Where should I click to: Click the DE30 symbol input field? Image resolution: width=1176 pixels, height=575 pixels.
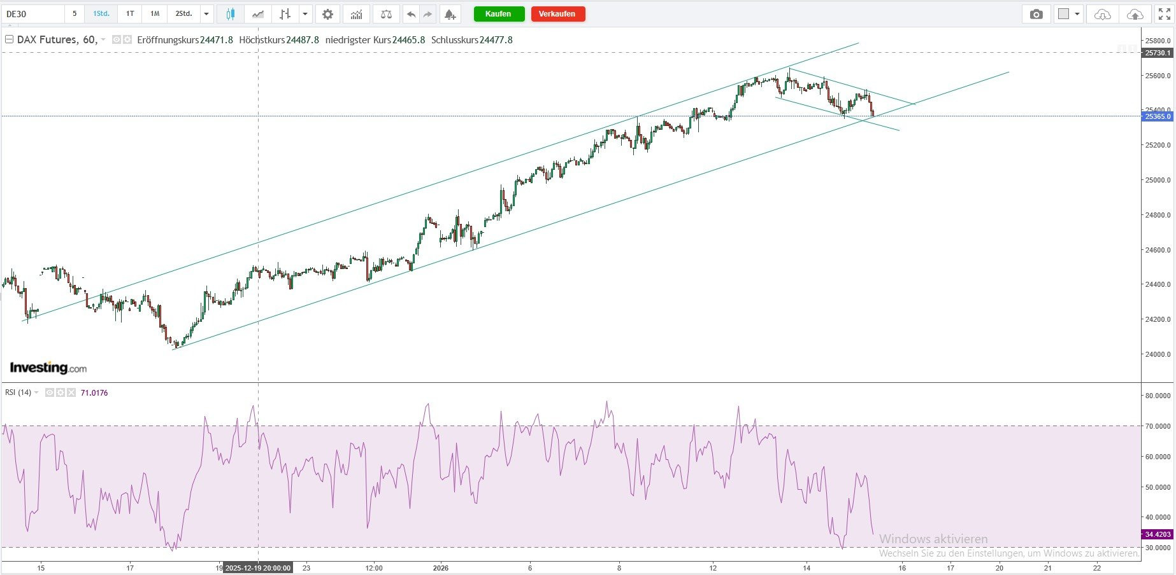click(32, 14)
